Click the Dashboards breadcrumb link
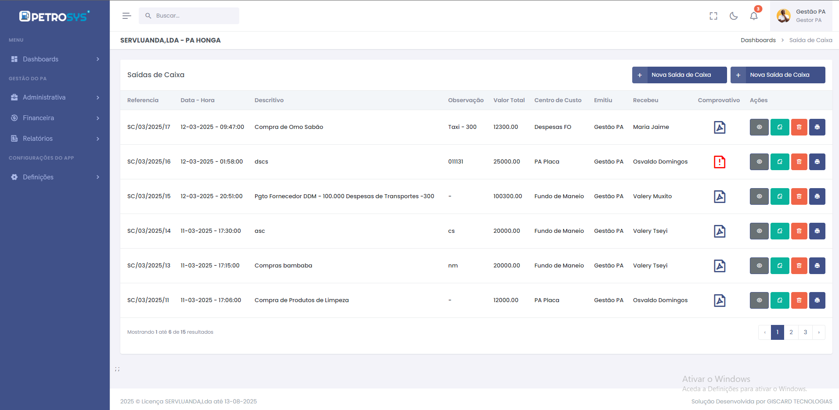This screenshot has width=839, height=410. [x=758, y=40]
